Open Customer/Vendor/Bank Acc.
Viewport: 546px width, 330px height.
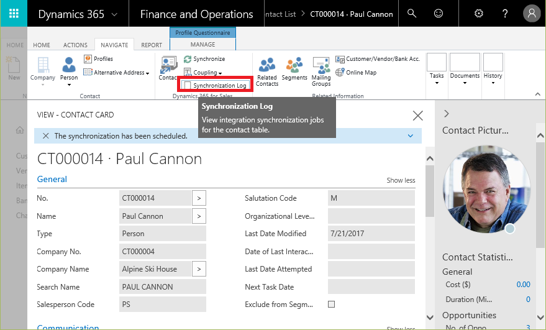[378, 59]
